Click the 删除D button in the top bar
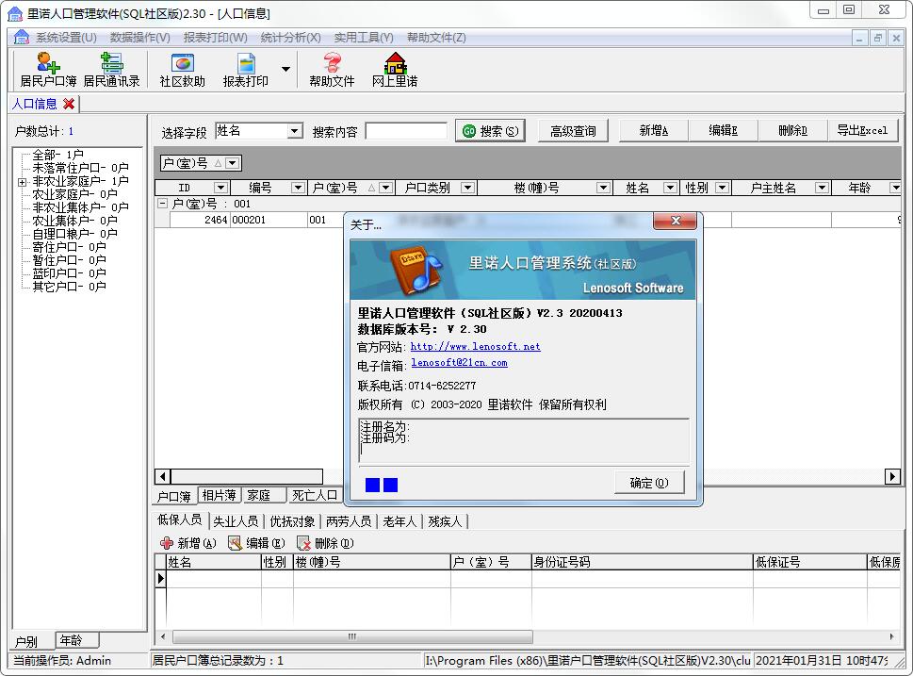913x676 pixels. coord(793,131)
